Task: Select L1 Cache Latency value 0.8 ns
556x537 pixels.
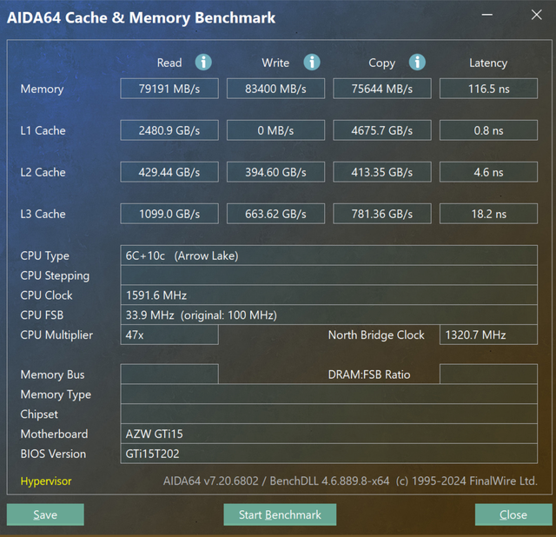Action: click(x=488, y=130)
